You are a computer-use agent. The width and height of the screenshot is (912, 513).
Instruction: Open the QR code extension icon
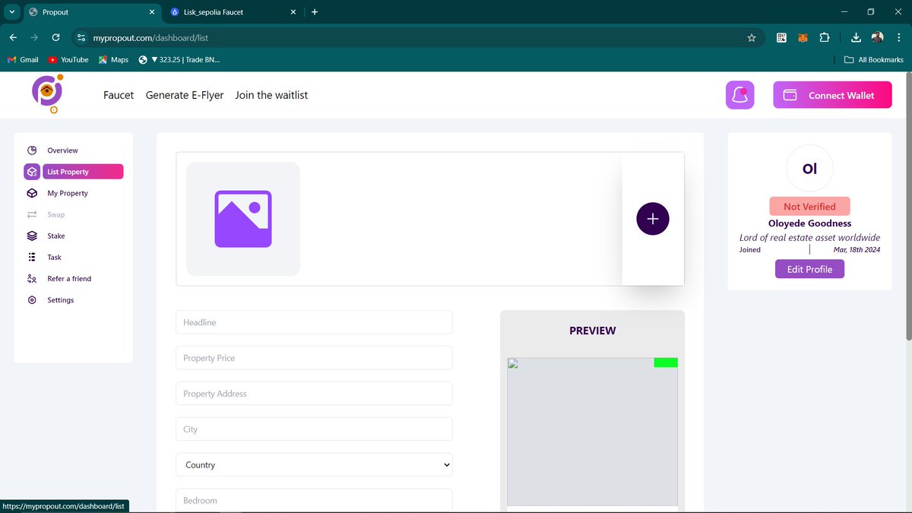pos(781,37)
